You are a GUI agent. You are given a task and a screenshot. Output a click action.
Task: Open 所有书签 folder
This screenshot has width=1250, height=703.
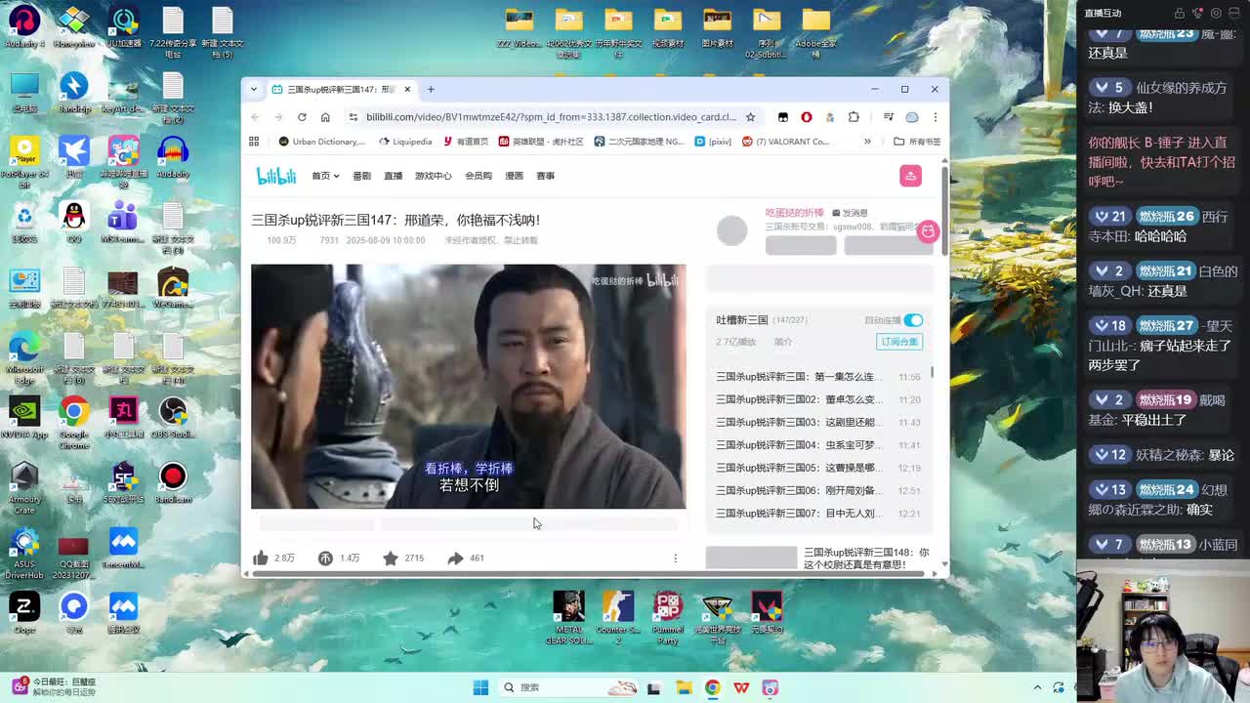(917, 142)
